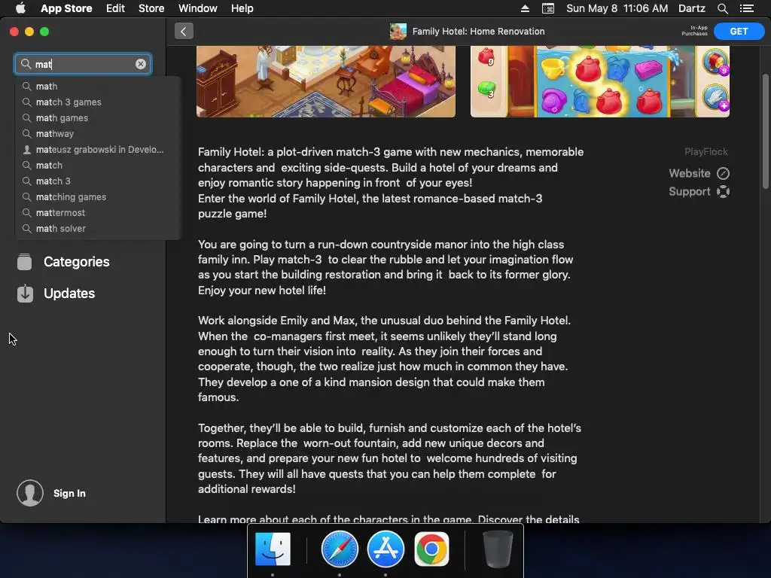Click the Categories sidebar icon
Screen dimensions: 771x578
coord(25,262)
